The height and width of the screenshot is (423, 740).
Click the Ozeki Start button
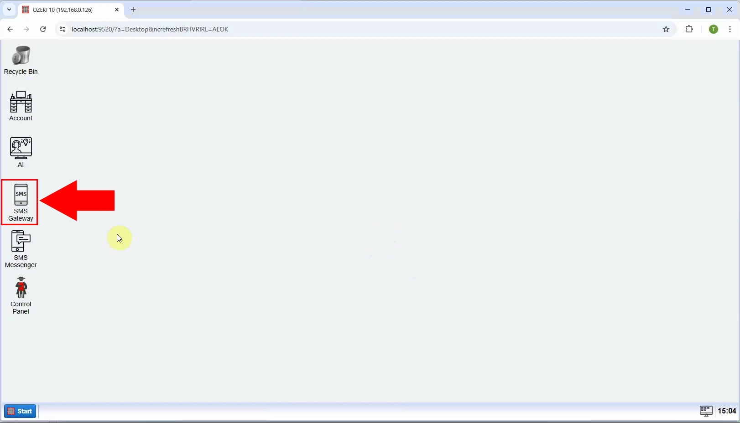point(20,411)
